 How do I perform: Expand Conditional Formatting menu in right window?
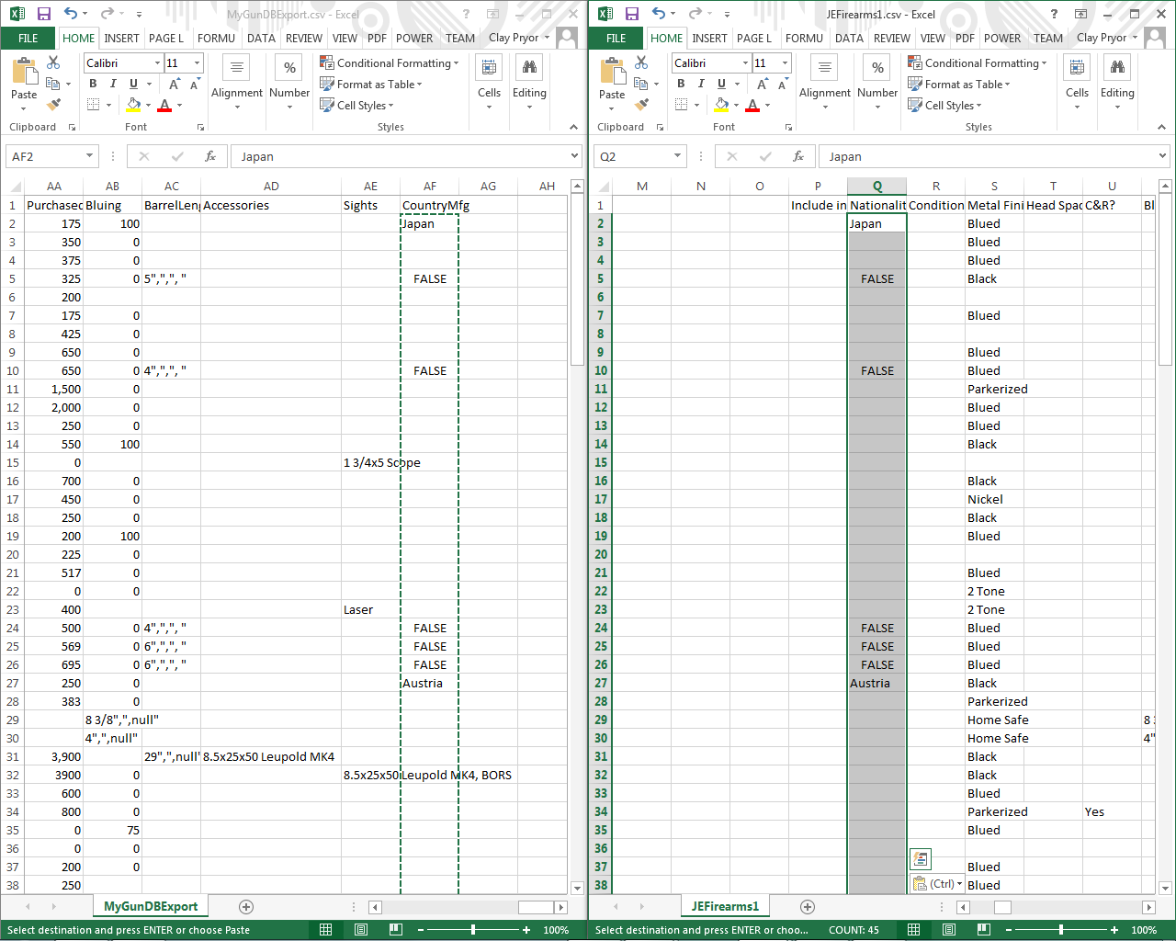point(977,63)
